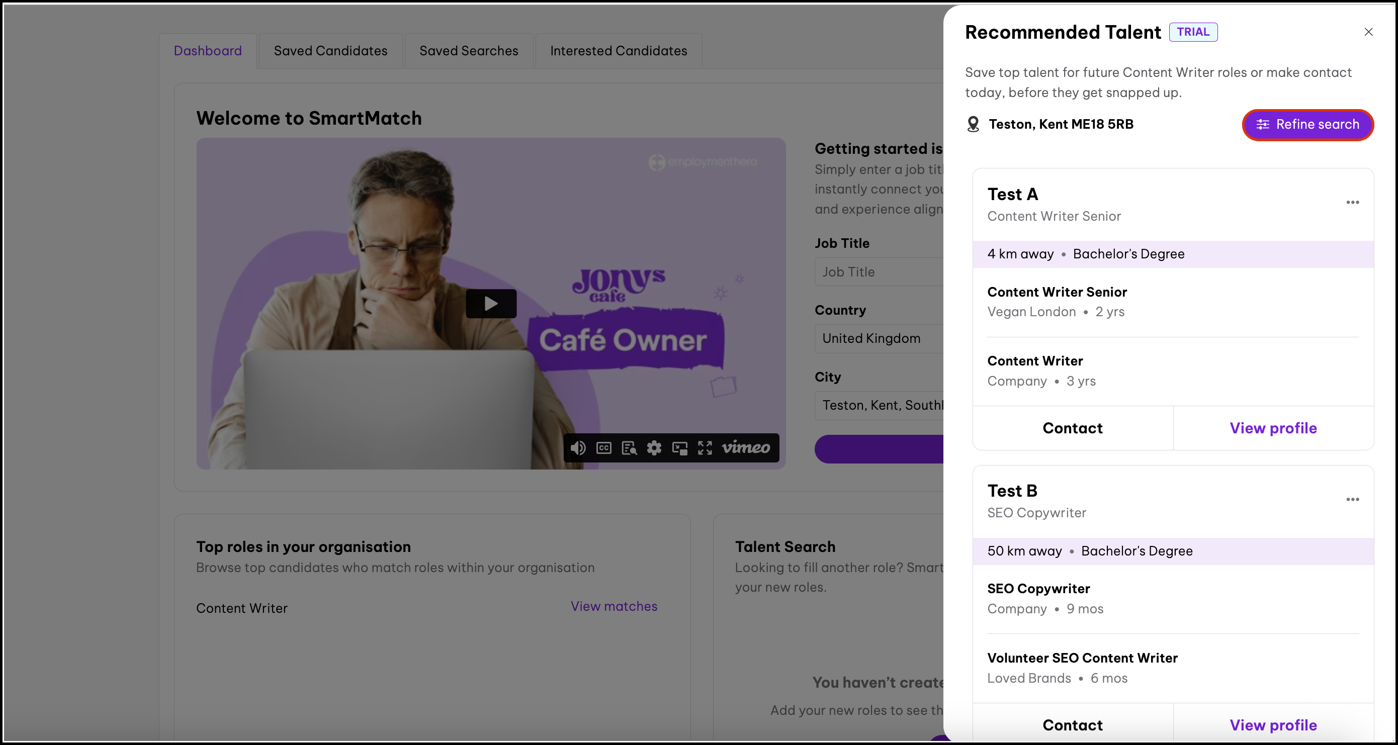Click the Job Title input field

pos(879,272)
